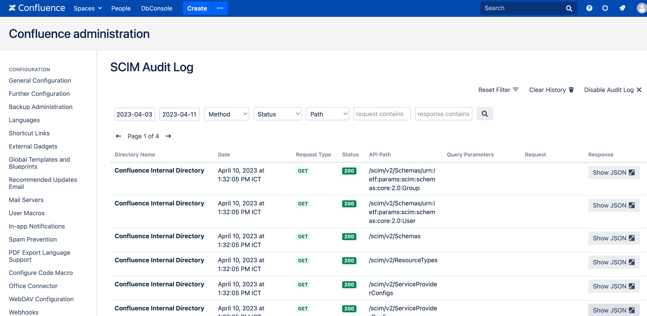Click 'Page 1 of 4' text
The width and height of the screenshot is (647, 316).
(143, 136)
